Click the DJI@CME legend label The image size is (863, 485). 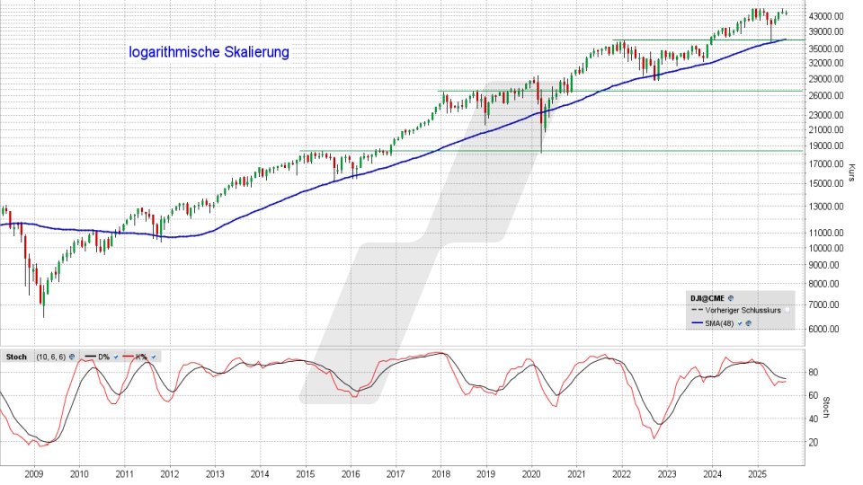pyautogui.click(x=707, y=298)
